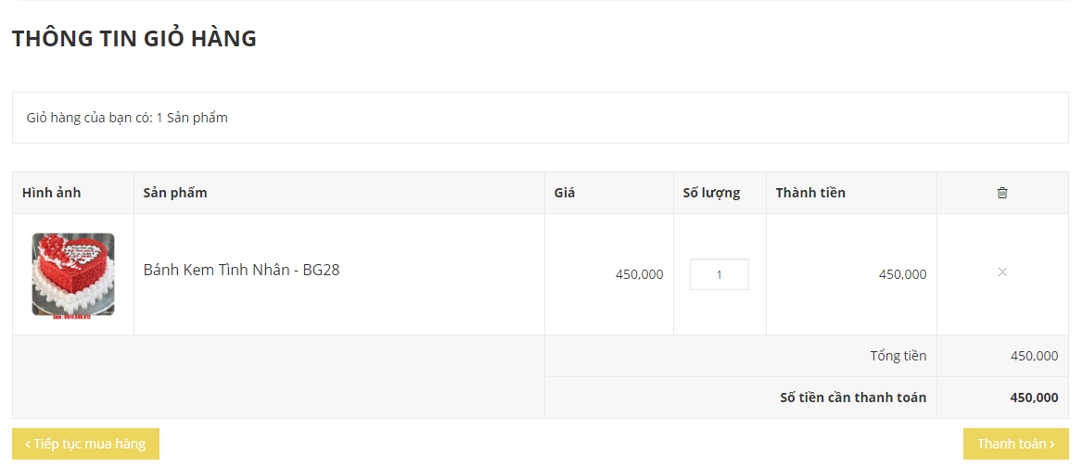Focus the quantity input field
Screen dimensions: 1083x467
tap(719, 274)
